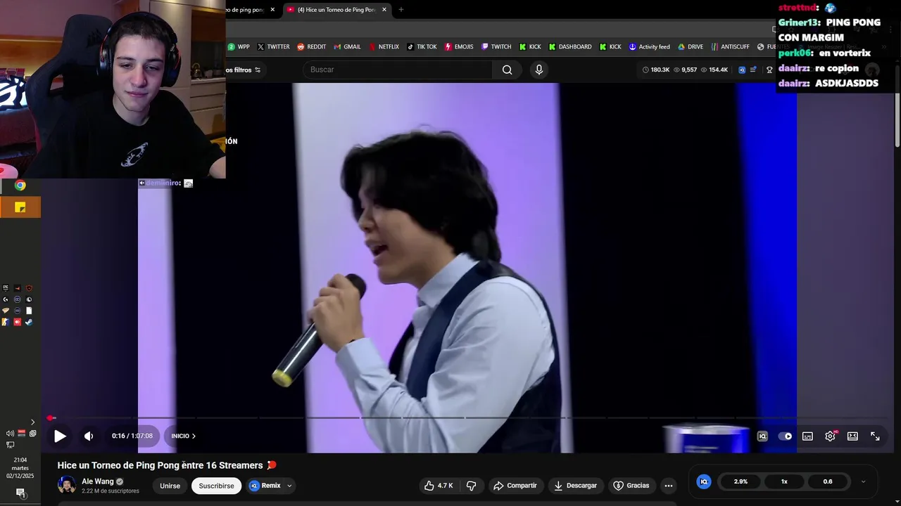
Task: Close the Hice un Torneo tab
Action: [384, 10]
